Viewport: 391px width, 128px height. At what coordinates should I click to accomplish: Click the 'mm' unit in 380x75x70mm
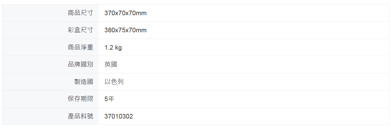(142, 30)
